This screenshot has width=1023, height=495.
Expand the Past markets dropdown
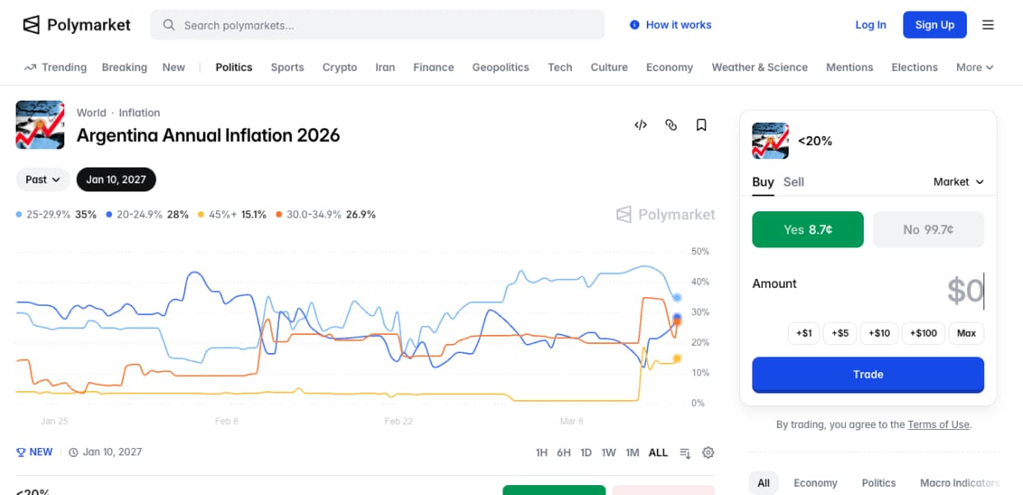(x=43, y=179)
